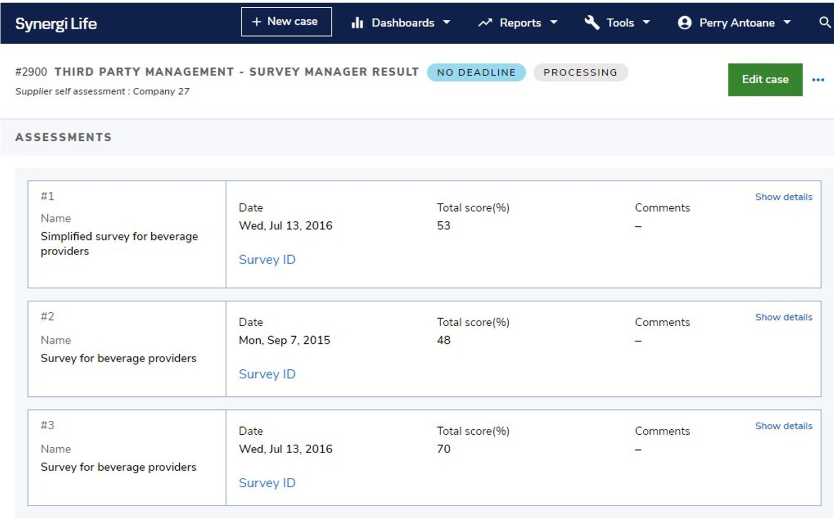The height and width of the screenshot is (520, 834).
Task: Open the Dashboards menu
Action: pos(403,22)
